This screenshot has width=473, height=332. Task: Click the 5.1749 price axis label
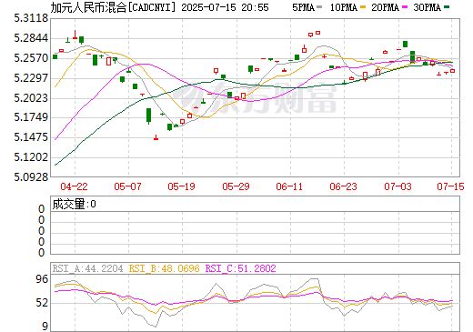[x=31, y=117]
